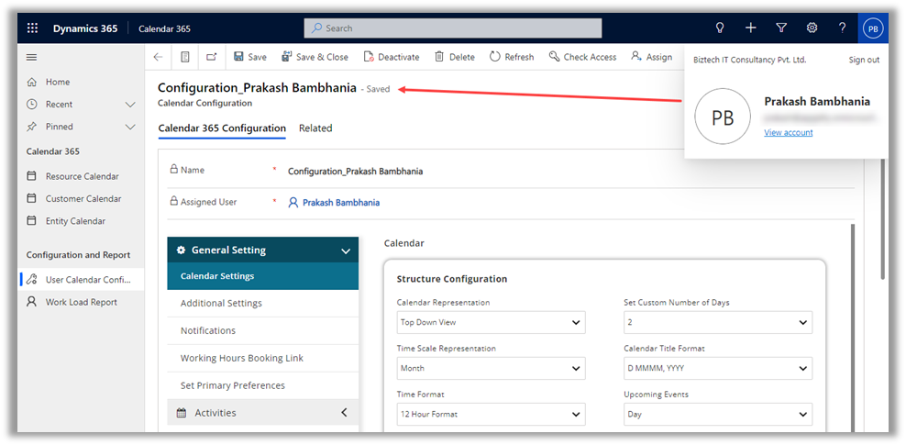Viewport: 906px width, 445px height.
Task: Expand the Activities section
Action: (345, 413)
